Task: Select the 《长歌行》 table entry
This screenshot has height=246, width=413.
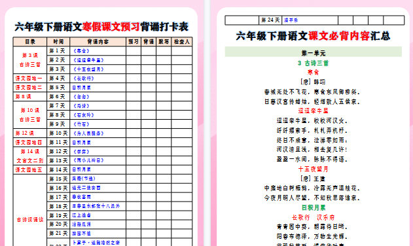Action: (x=84, y=79)
